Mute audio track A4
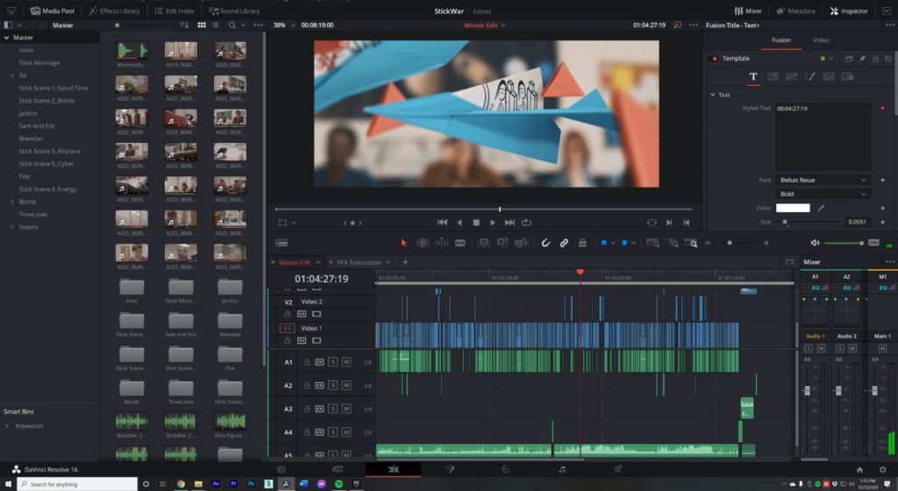 (x=346, y=432)
